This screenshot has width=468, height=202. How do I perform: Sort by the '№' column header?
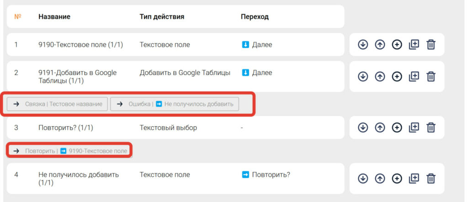coord(18,17)
